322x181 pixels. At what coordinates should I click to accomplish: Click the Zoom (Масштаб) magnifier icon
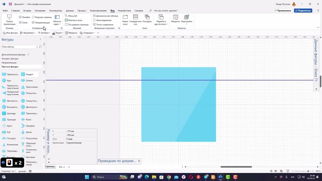tap(66, 16)
